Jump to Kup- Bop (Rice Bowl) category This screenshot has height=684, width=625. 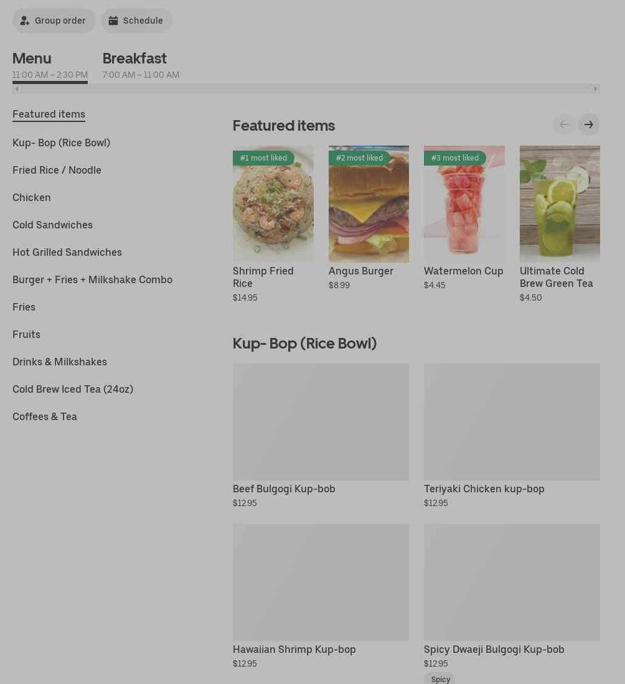click(61, 143)
